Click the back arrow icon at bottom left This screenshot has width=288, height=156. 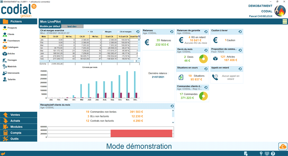(x=3, y=153)
